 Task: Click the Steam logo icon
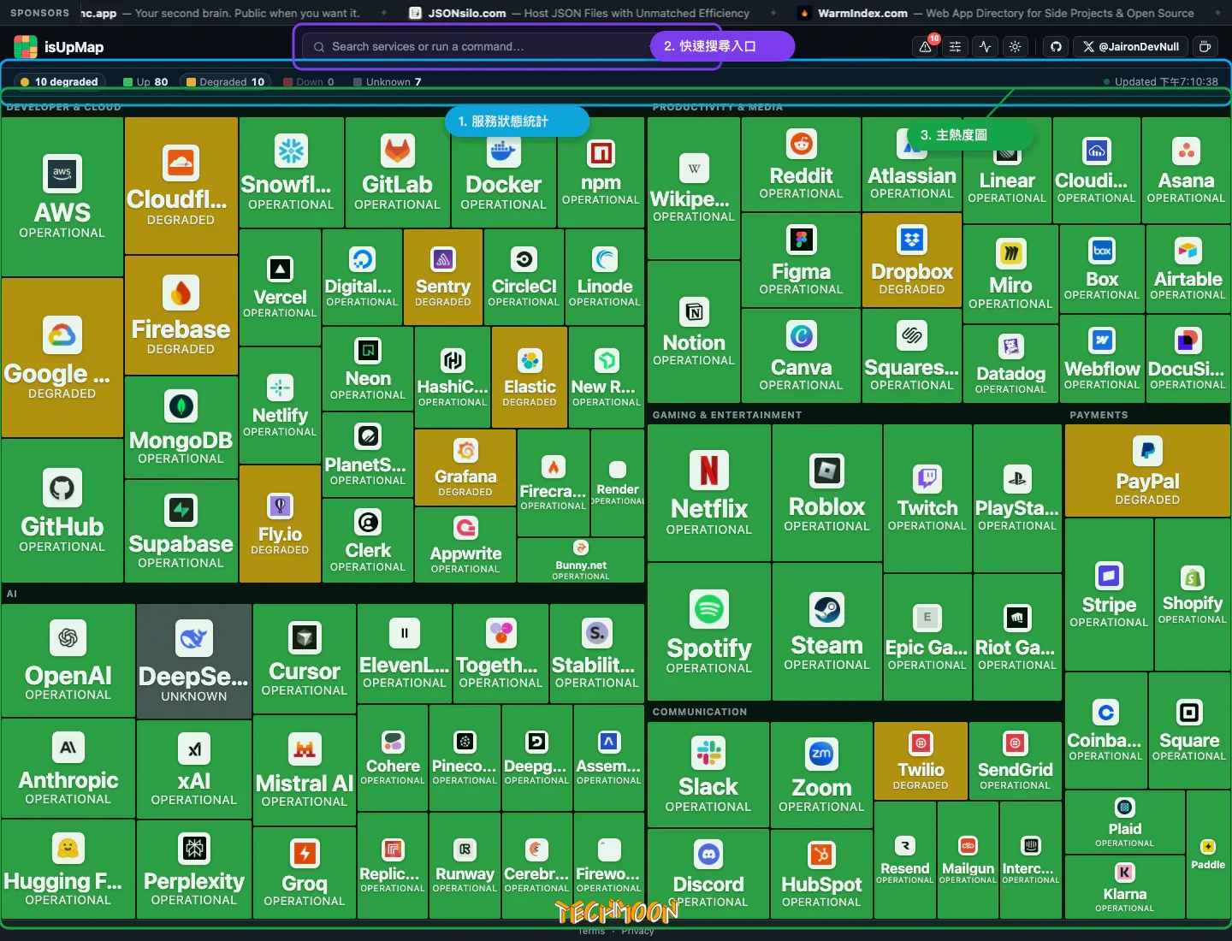click(826, 609)
